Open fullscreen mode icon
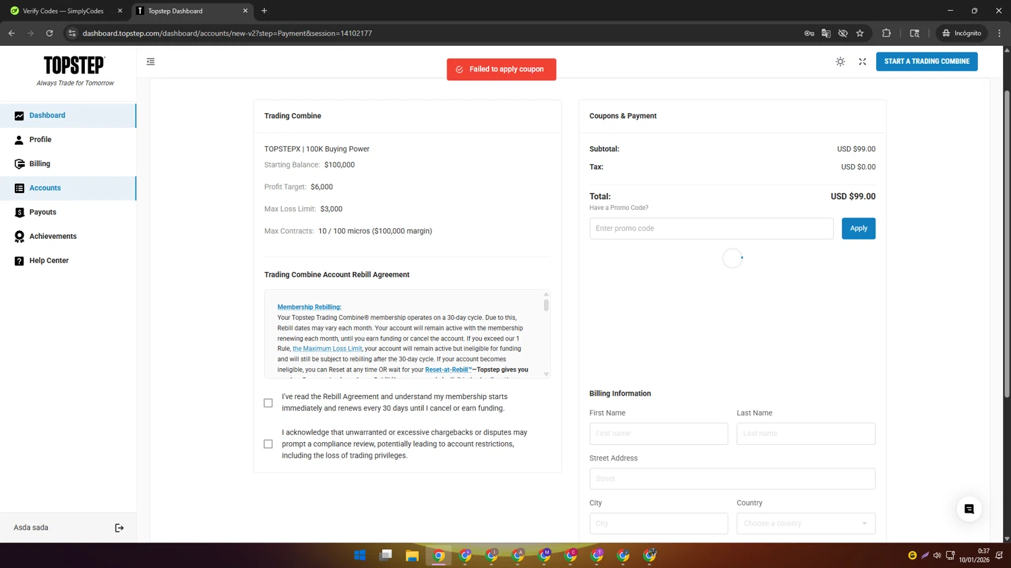1011x568 pixels. click(x=862, y=61)
